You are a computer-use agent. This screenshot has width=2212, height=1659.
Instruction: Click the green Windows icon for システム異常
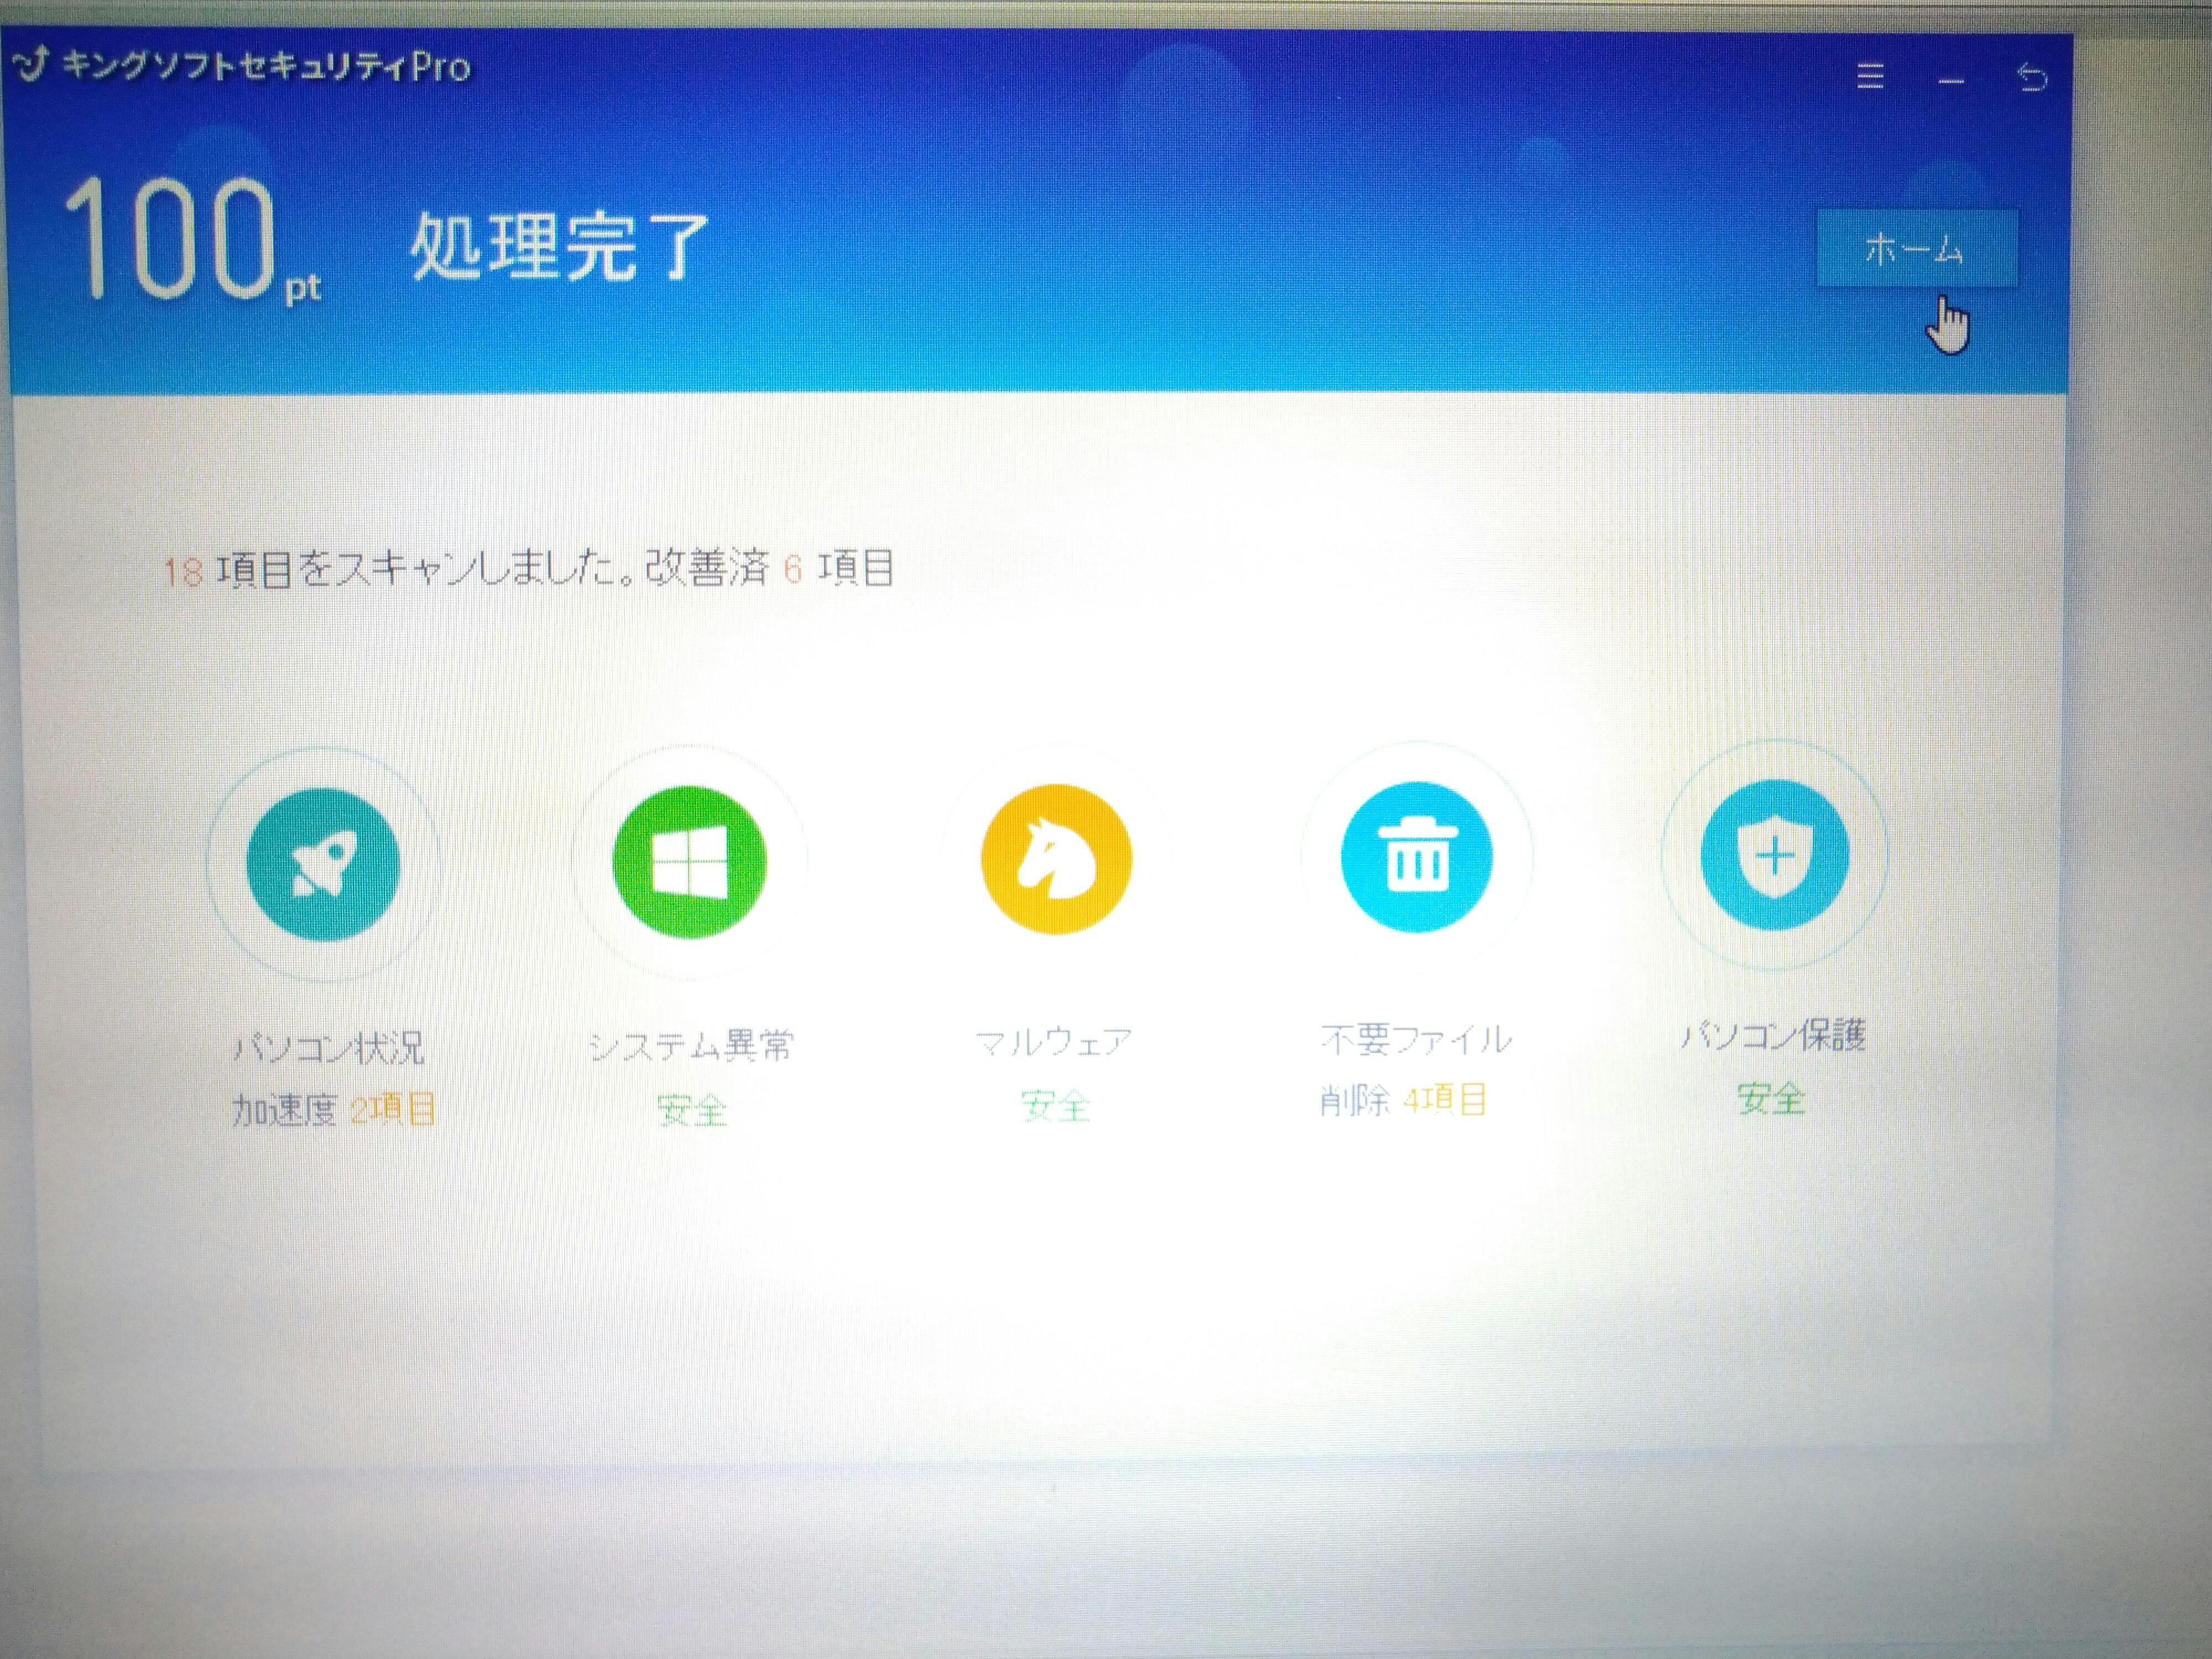pos(689,862)
